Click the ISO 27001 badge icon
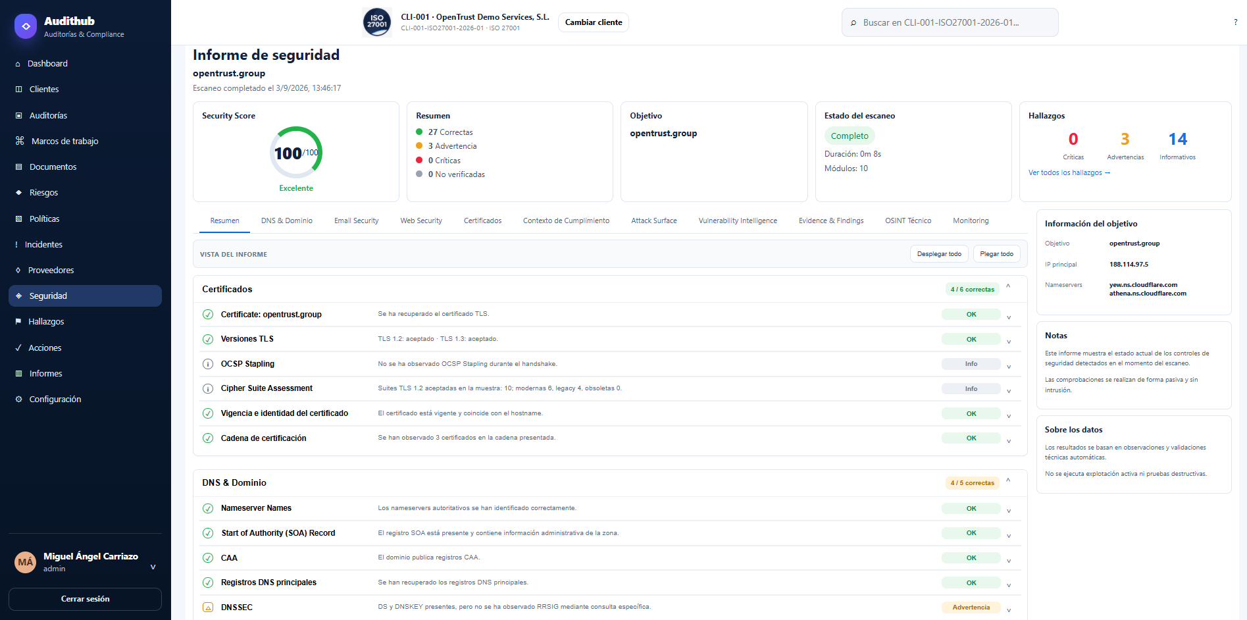The width and height of the screenshot is (1247, 620). point(377,22)
